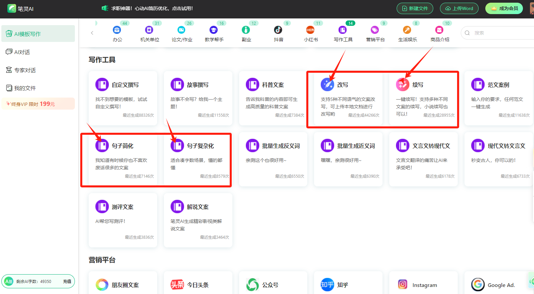Open 专家对话 in sidebar
Screen dimensions: 534x294
click(x=38, y=70)
